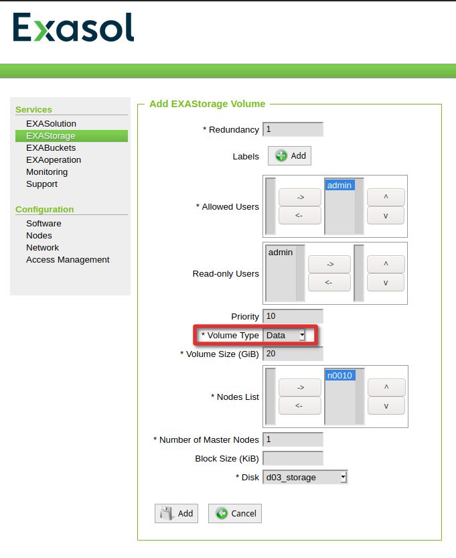The width and height of the screenshot is (456, 558).
Task: Click the Allowed Users selected-list scrollbar
Action: (x=360, y=206)
